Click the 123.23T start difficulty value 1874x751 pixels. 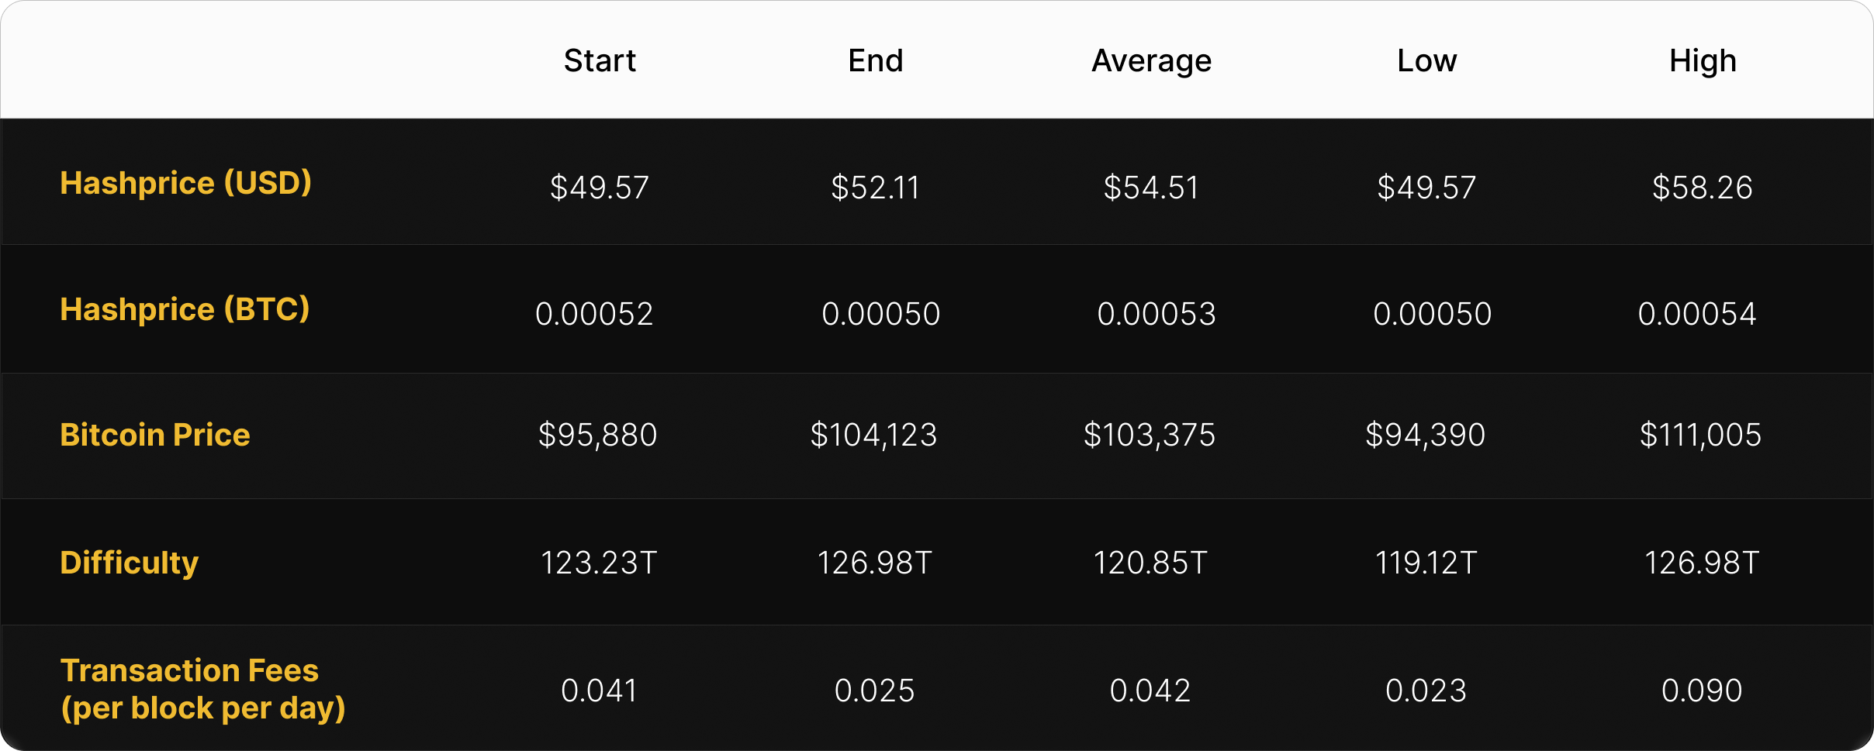pos(599,563)
